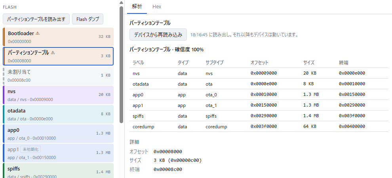This screenshot has width=392, height=178.
Task: Switch to the Hex tab
Action: click(157, 7)
